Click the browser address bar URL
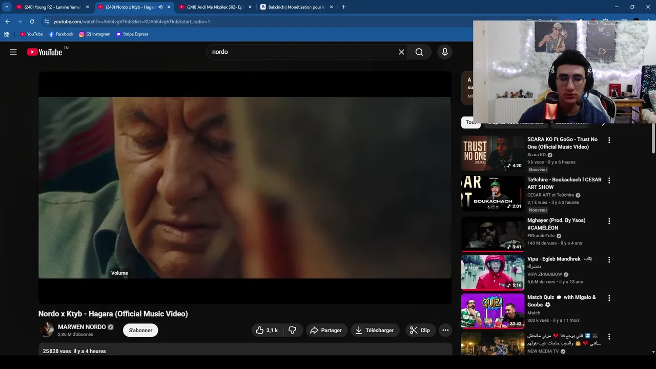 [132, 22]
